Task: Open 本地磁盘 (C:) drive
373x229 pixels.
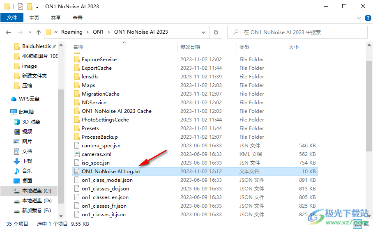Action: point(37,191)
